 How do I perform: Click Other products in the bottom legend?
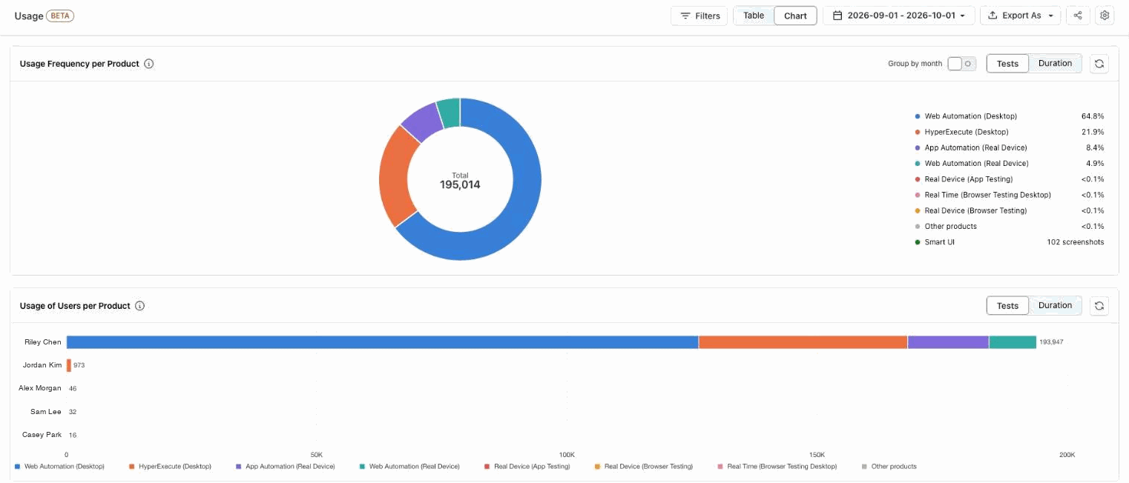[889, 467]
